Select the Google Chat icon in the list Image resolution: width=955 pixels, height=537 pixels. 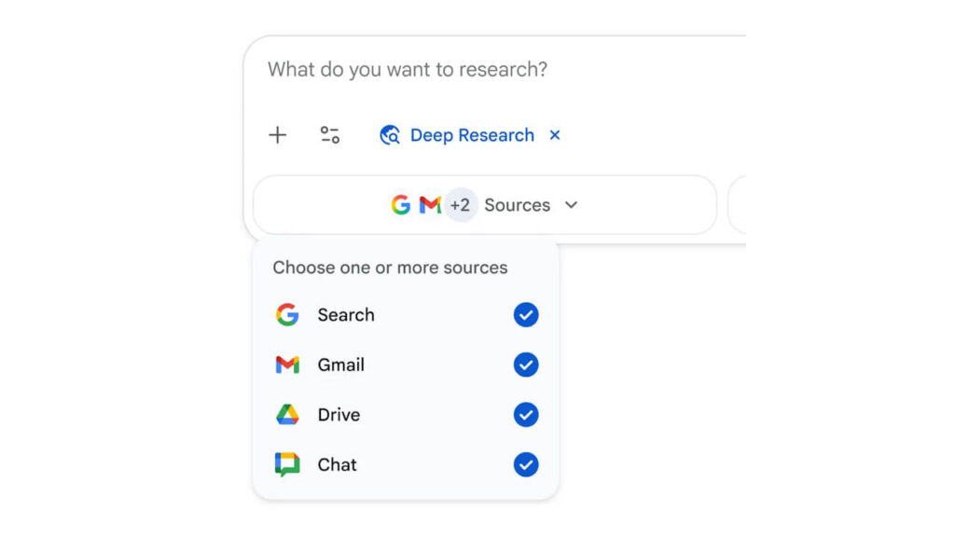(288, 464)
